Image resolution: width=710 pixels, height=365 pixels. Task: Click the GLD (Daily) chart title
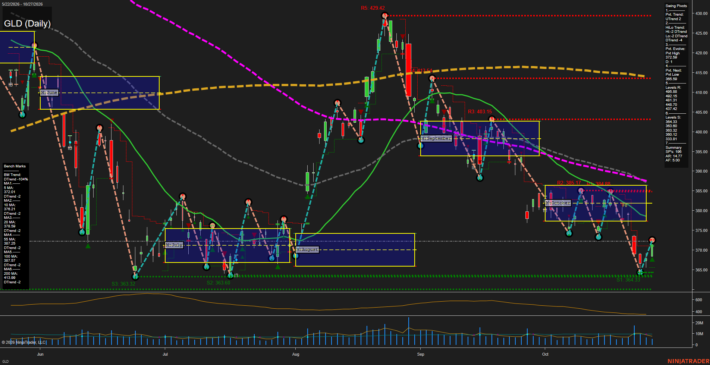(27, 23)
